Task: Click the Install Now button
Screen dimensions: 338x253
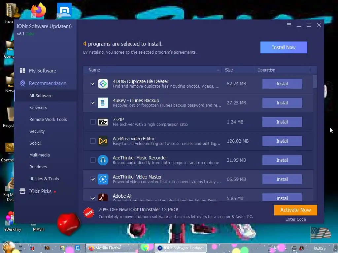Action: pos(284,47)
